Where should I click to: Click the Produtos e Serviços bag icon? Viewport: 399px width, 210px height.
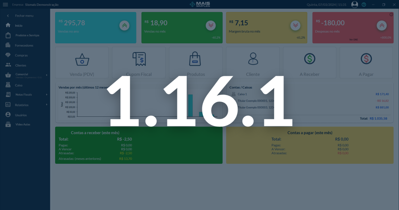point(8,35)
